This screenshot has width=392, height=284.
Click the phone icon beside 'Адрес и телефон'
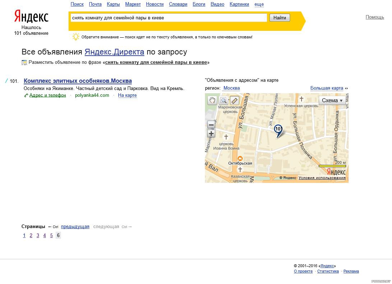click(x=26, y=95)
